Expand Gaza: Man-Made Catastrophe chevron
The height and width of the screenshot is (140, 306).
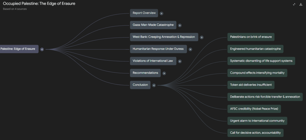(180, 25)
